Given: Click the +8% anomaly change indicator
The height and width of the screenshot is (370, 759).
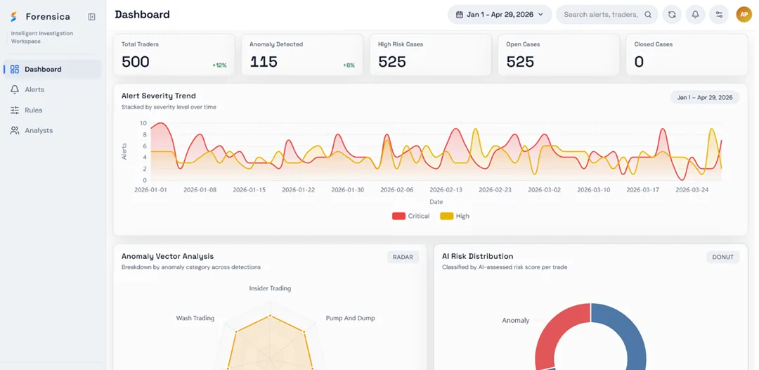Looking at the screenshot, I should click(x=349, y=65).
